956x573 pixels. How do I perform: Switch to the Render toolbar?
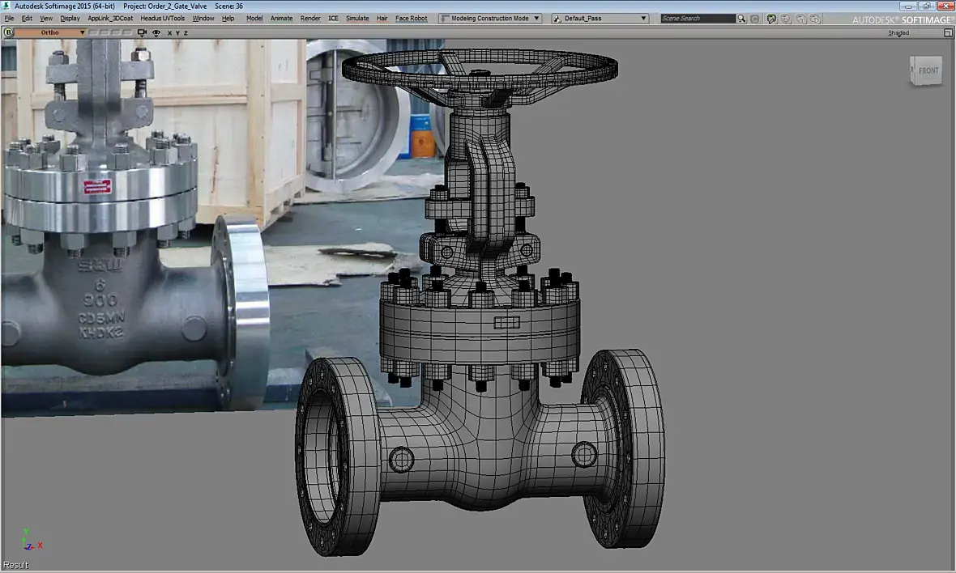tap(310, 19)
